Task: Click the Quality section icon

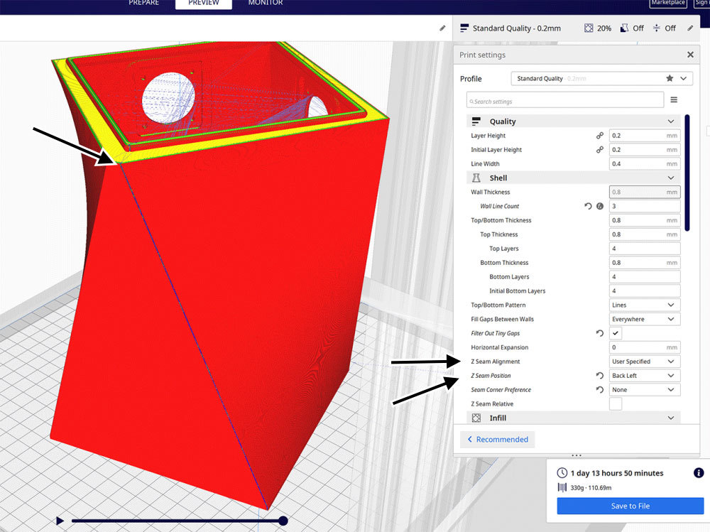Action: (x=476, y=121)
